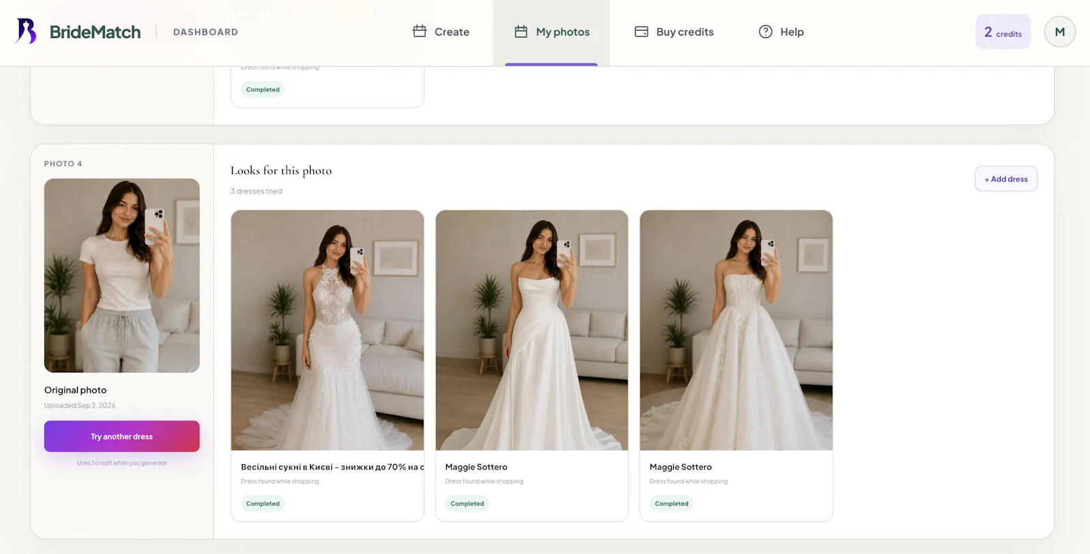Click the Maggie Sottero title of the last card
This screenshot has height=554, width=1090.
681,467
